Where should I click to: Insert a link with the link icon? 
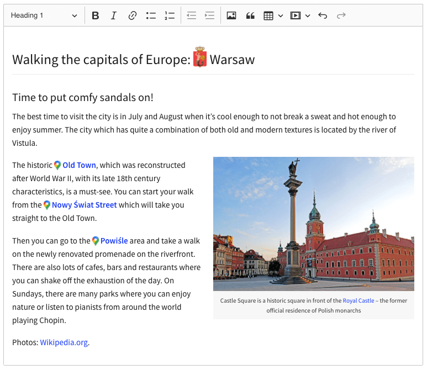[x=132, y=15]
